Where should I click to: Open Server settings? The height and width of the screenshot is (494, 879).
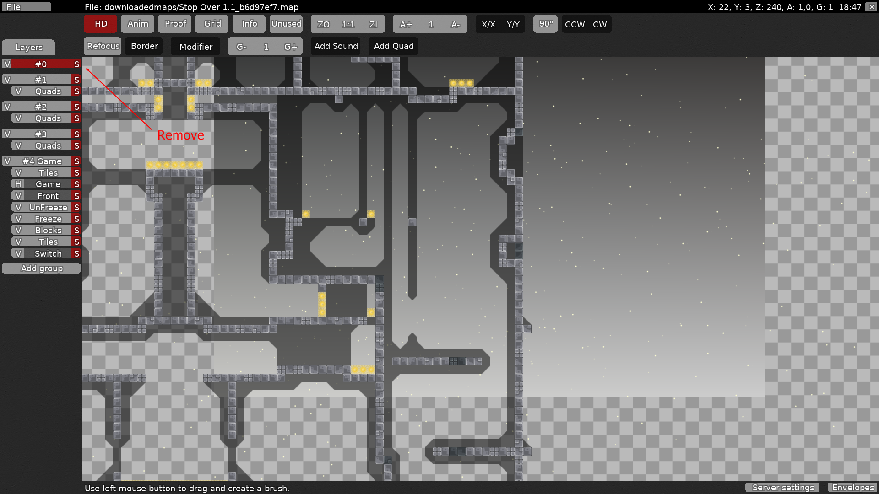(x=783, y=488)
